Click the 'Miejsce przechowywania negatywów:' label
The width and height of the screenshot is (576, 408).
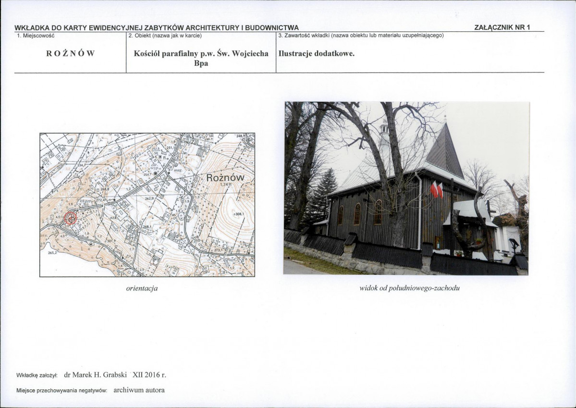click(61, 391)
